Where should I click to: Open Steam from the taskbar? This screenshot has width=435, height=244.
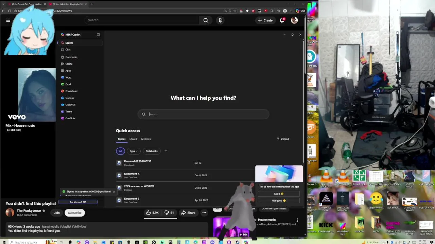(237, 242)
